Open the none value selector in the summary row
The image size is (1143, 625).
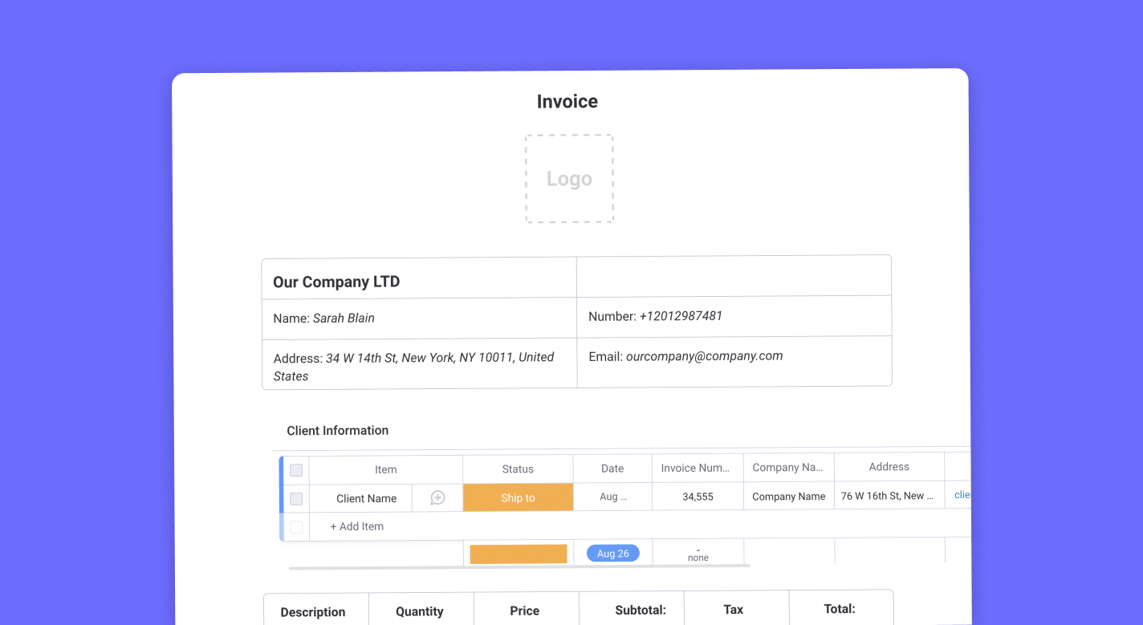698,553
